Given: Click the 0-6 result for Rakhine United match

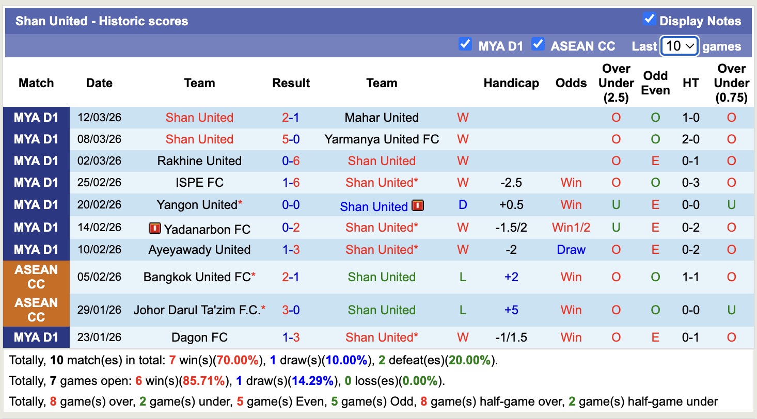Looking at the screenshot, I should coord(291,160).
